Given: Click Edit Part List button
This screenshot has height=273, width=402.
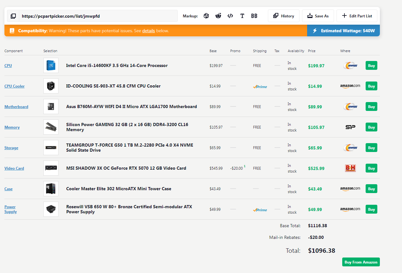Looking at the screenshot, I should (x=357, y=16).
